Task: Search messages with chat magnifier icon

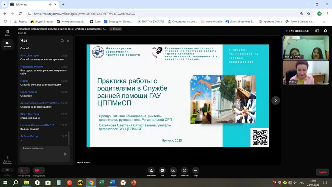Action: (x=63, y=41)
